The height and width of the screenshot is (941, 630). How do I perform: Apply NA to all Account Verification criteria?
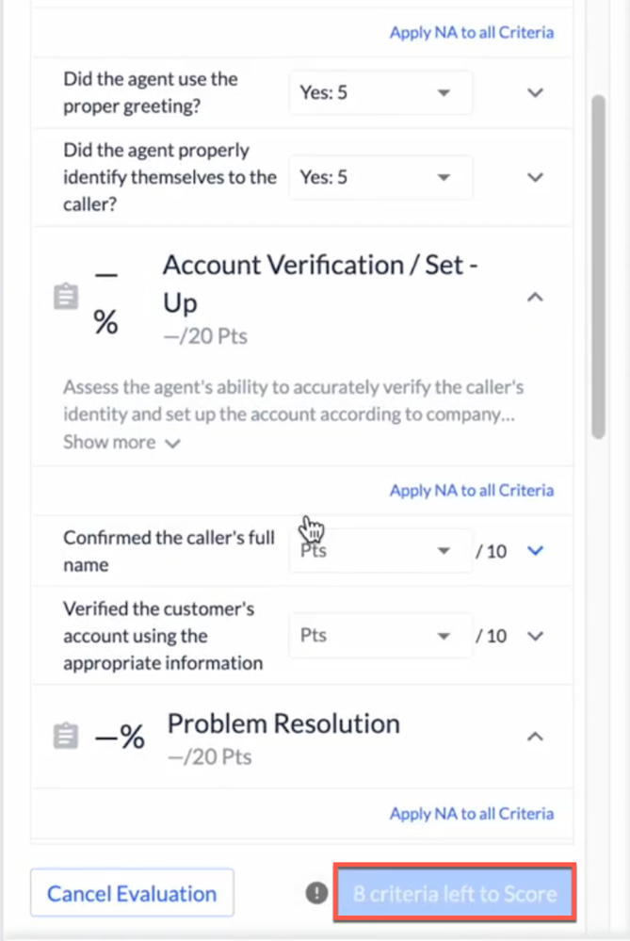coord(471,490)
